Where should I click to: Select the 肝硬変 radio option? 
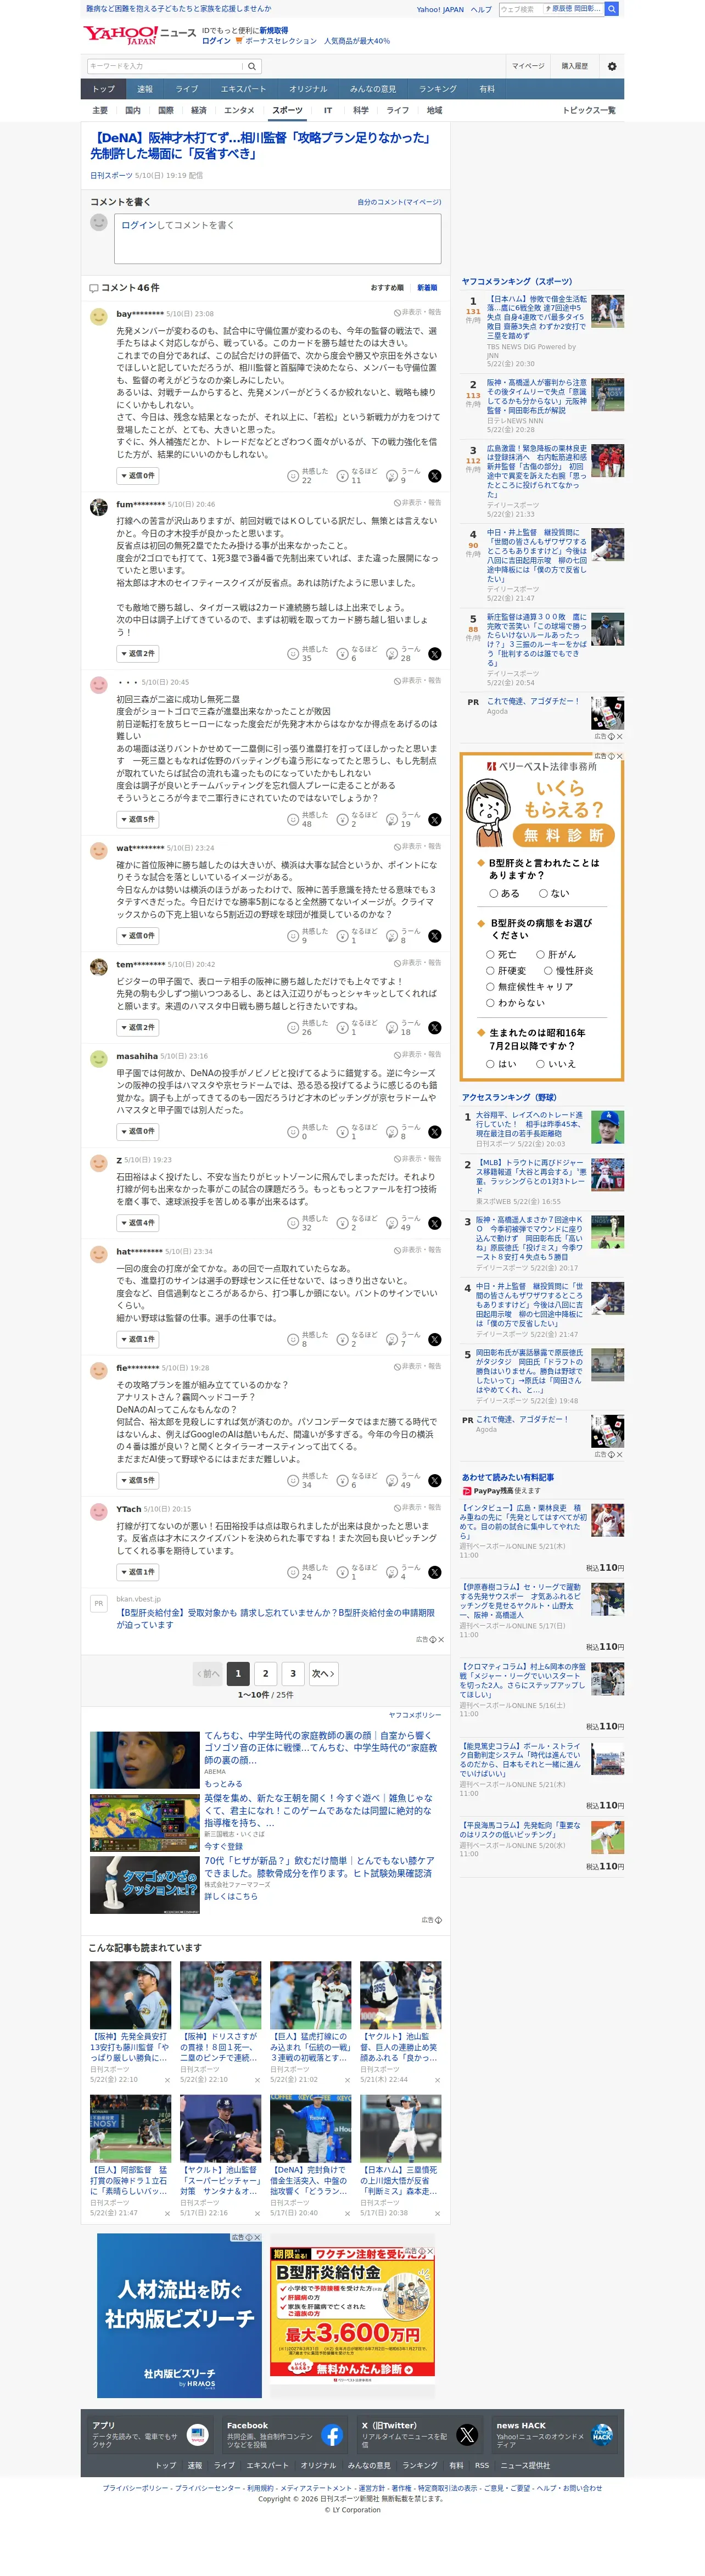[491, 970]
